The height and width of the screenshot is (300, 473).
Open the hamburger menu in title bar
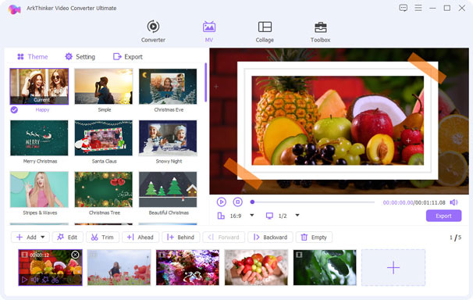tap(418, 8)
